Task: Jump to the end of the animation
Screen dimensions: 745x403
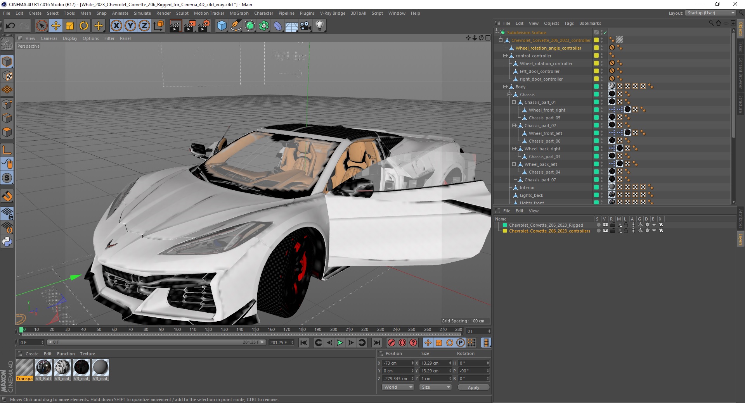Action: tap(376, 343)
